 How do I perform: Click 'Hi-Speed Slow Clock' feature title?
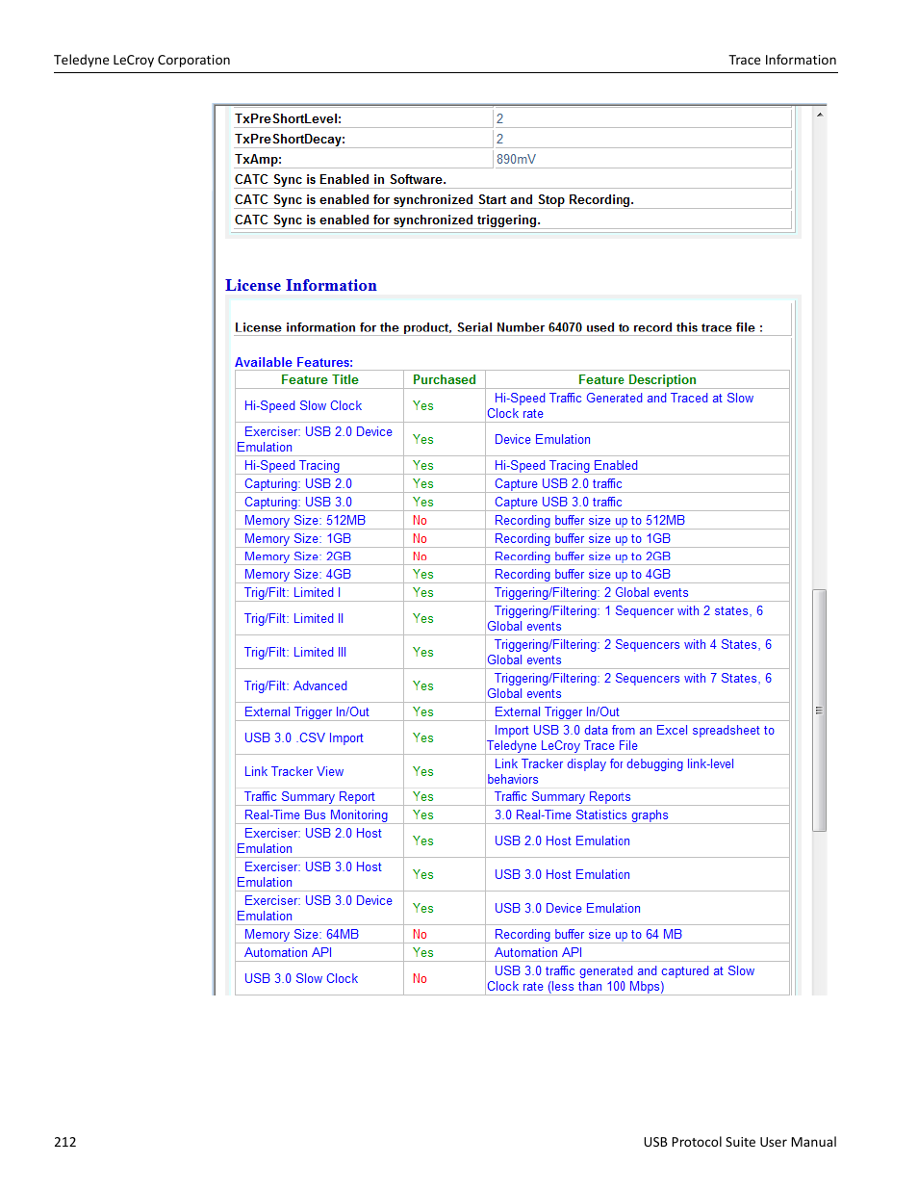[303, 406]
